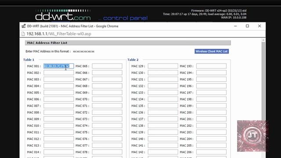Viewport: 281px width, 158px height.
Task: Click the MAC 133 input field
Action: [x=163, y=93]
